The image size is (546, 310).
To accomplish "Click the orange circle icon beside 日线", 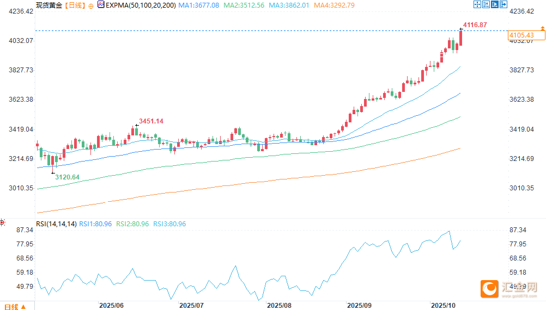I will [x=90, y=5].
